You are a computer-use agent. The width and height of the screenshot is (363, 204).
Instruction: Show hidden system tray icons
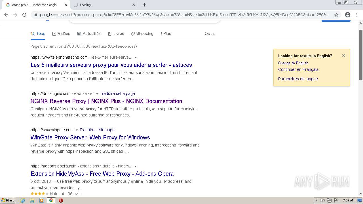click(316, 200)
